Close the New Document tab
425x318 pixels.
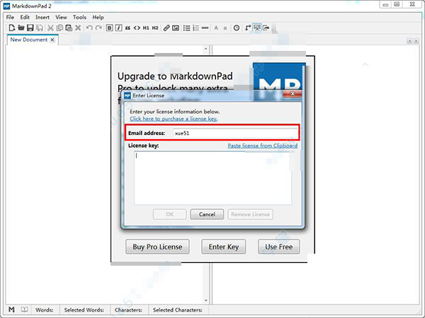52,40
